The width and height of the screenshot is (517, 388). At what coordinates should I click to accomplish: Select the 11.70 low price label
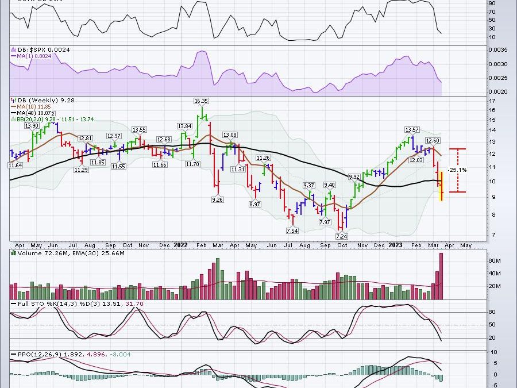coord(192,164)
